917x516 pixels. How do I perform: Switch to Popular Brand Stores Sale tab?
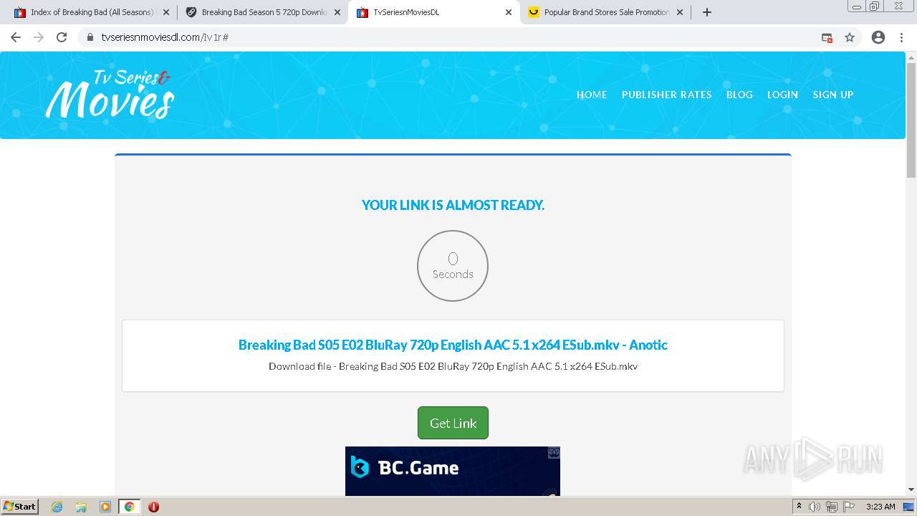pyautogui.click(x=605, y=12)
